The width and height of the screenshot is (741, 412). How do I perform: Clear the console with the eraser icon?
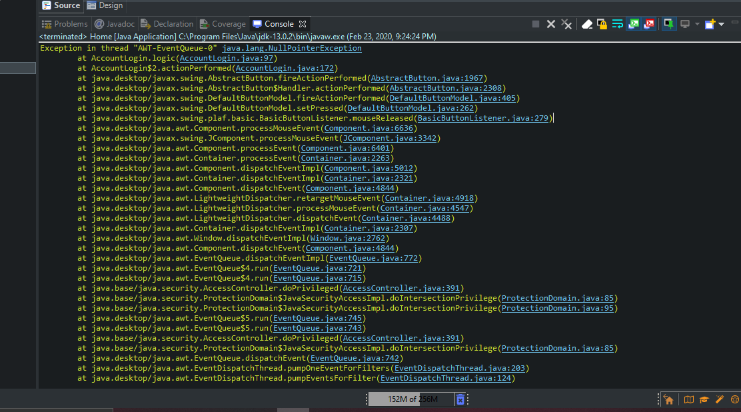click(586, 24)
